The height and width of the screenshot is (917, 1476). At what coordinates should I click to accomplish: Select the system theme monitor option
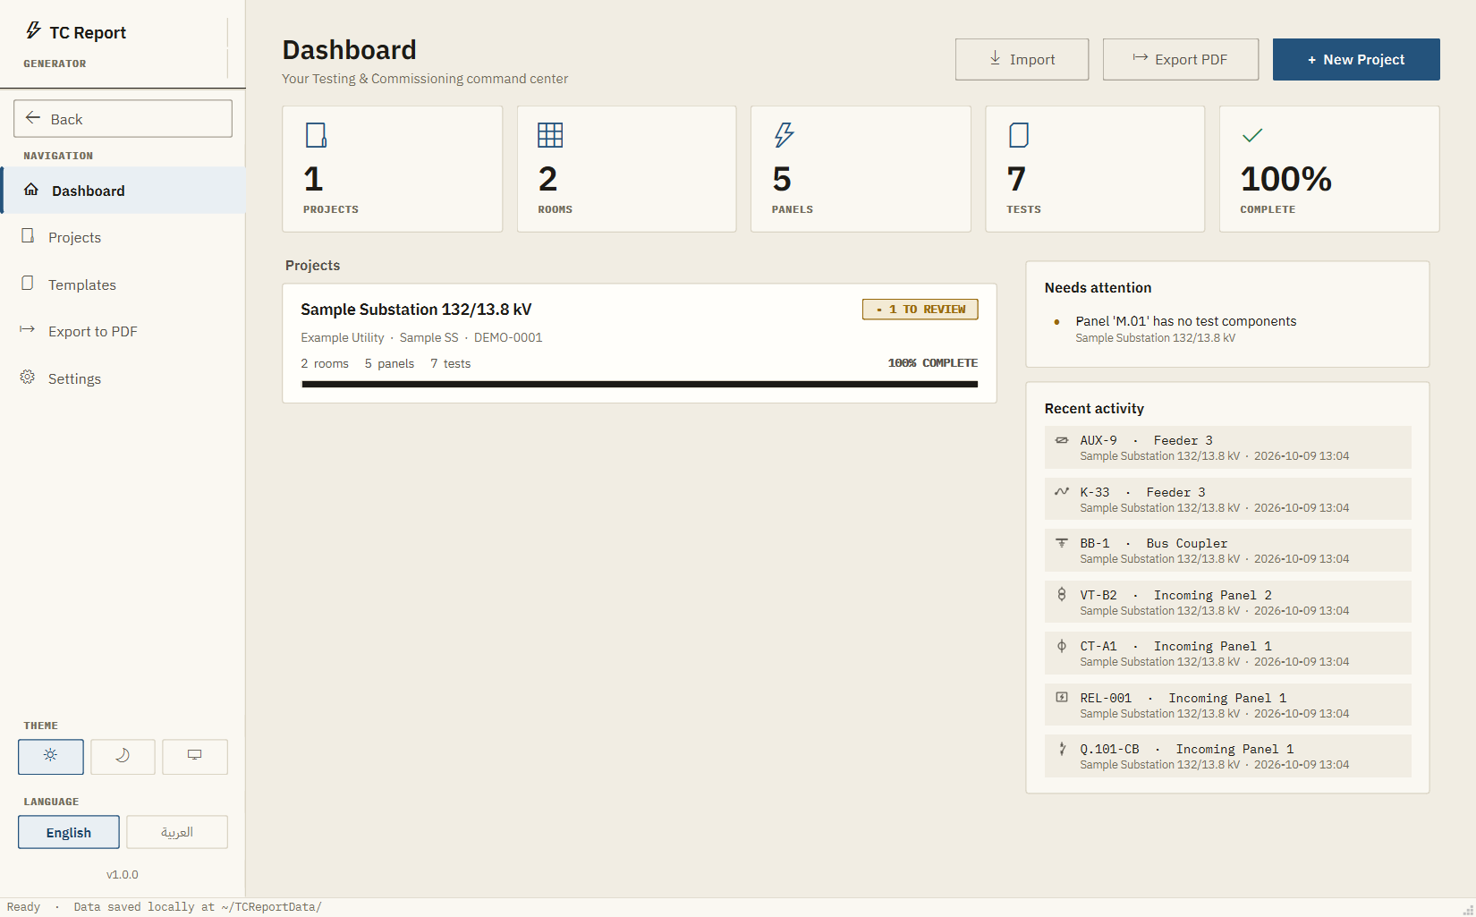click(195, 756)
